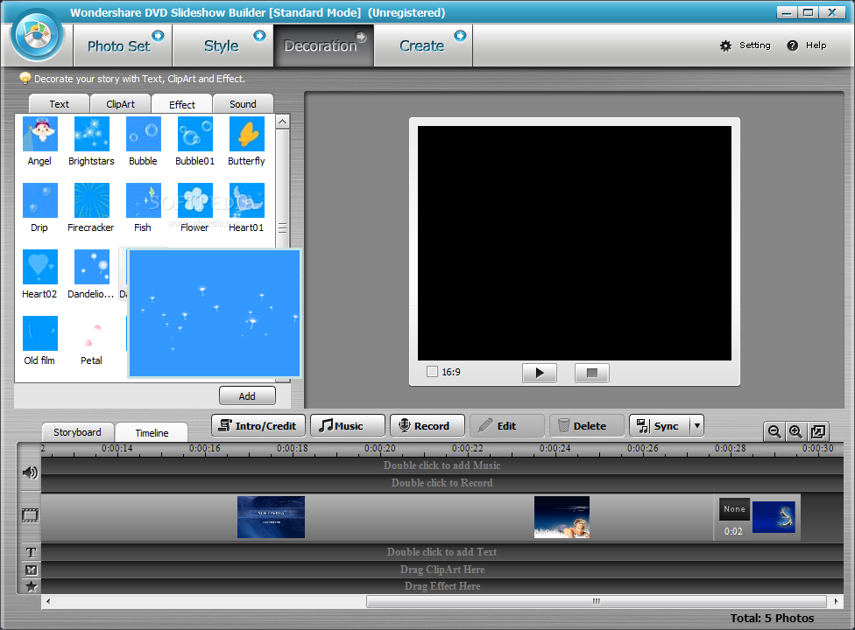Click the Double click to add Text track
Screen dimensions: 855x630
coord(442,552)
